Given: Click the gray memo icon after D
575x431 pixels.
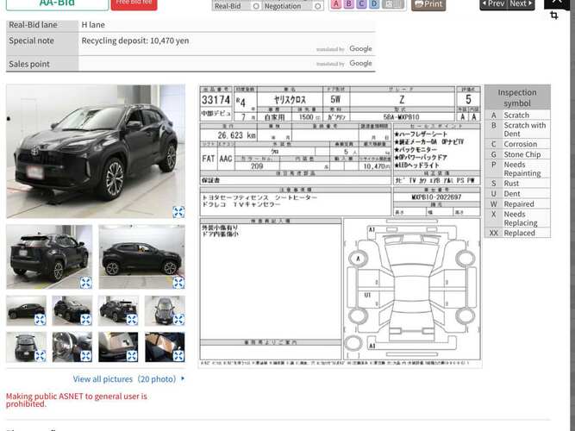Looking at the screenshot, I should [393, 4].
